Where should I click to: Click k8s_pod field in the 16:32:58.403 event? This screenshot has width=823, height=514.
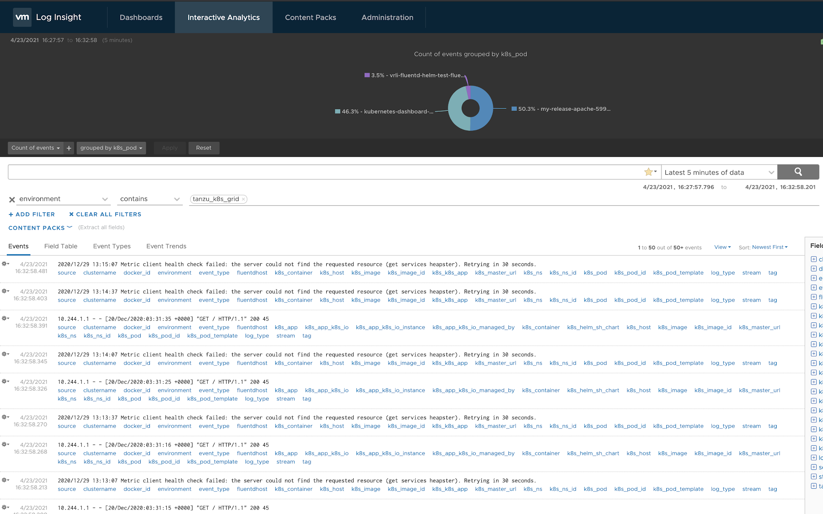(x=595, y=300)
